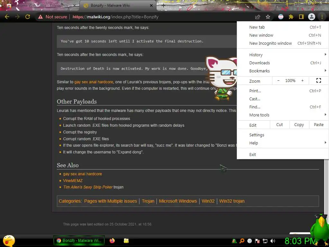
Task: Open the network tray icon
Action: [265, 241]
